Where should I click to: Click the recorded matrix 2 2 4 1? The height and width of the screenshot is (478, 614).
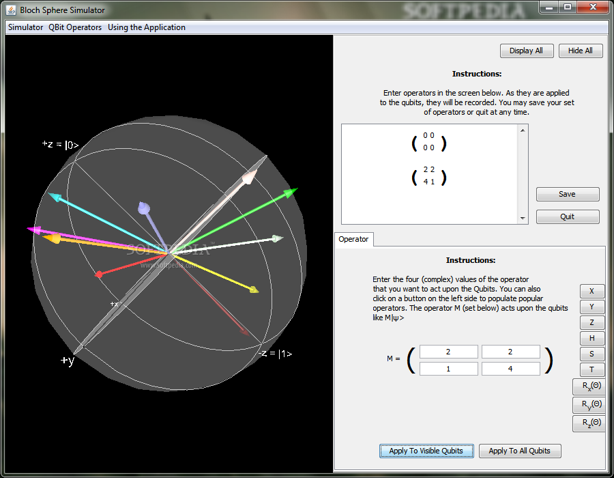click(429, 175)
